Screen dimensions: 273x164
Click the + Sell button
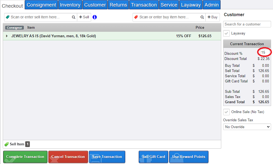click(84, 17)
